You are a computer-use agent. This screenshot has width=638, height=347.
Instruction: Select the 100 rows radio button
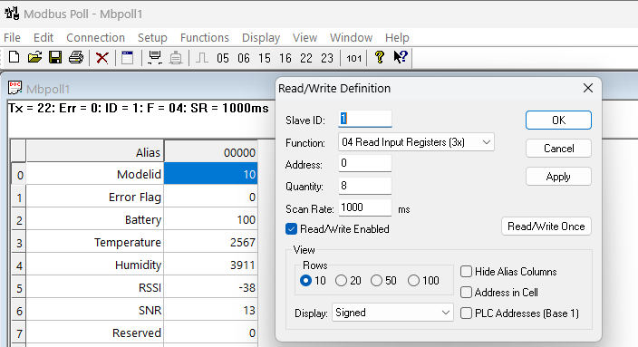click(413, 280)
